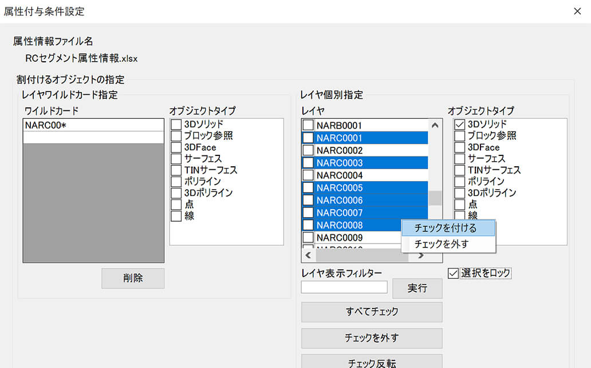The width and height of the screenshot is (591, 368).
Task: Click the レイヤ表示フィルター input field
Action: click(344, 287)
